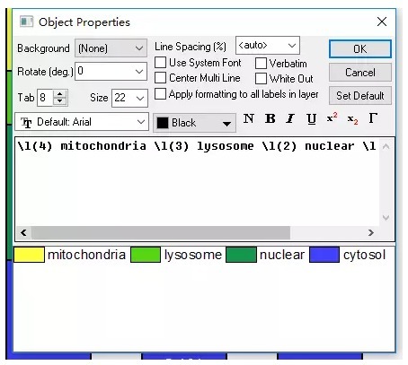Image resolution: width=408 pixels, height=365 pixels.
Task: Open the Black text color picker
Action: pyautogui.click(x=194, y=123)
